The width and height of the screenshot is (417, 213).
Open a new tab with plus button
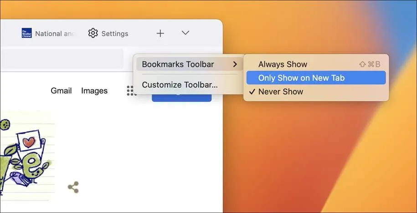click(x=160, y=33)
